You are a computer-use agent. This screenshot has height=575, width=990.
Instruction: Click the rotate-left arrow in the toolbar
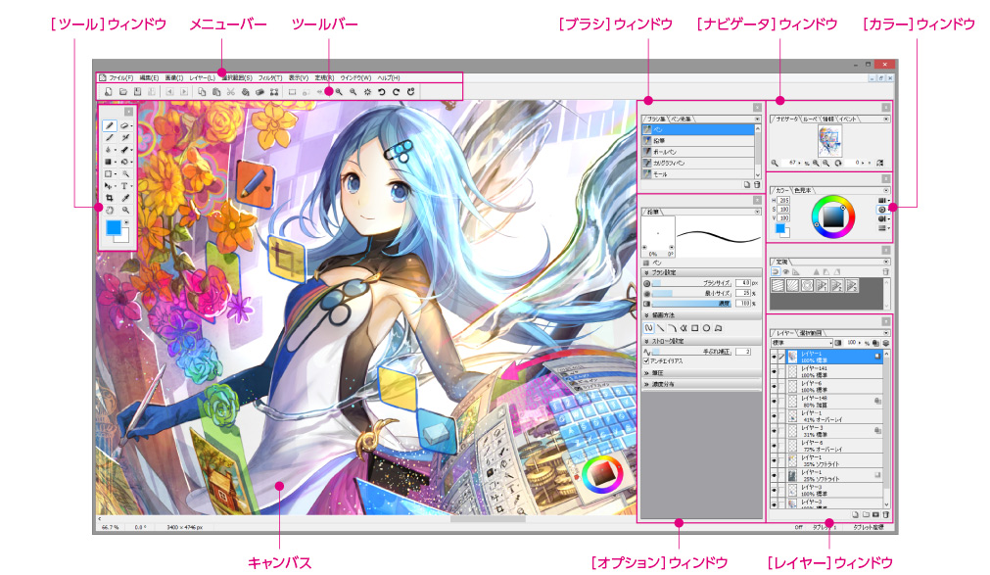[381, 92]
